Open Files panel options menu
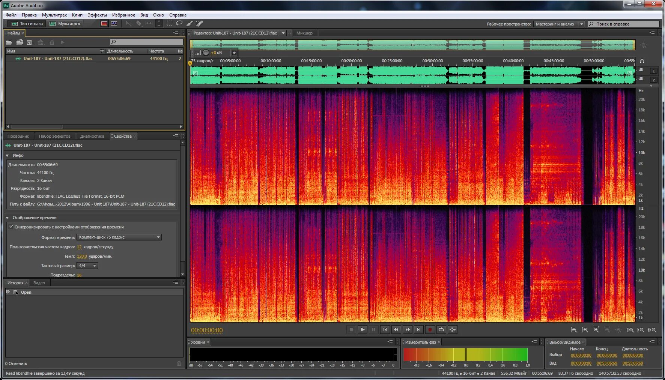Viewport: 665px width, 380px height. pyautogui.click(x=176, y=33)
